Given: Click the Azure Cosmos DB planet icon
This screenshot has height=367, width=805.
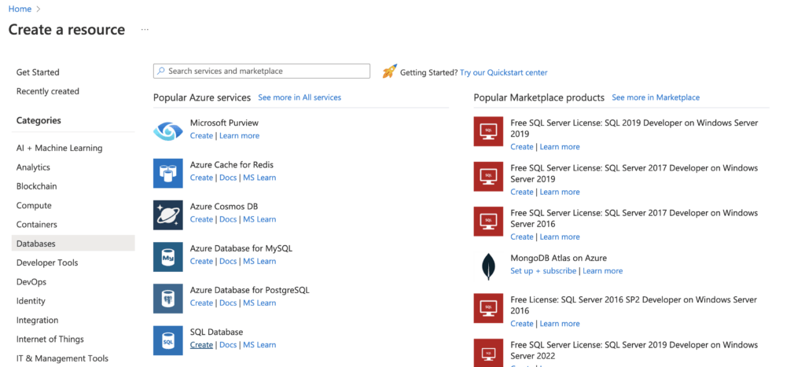Looking at the screenshot, I should pos(168,215).
